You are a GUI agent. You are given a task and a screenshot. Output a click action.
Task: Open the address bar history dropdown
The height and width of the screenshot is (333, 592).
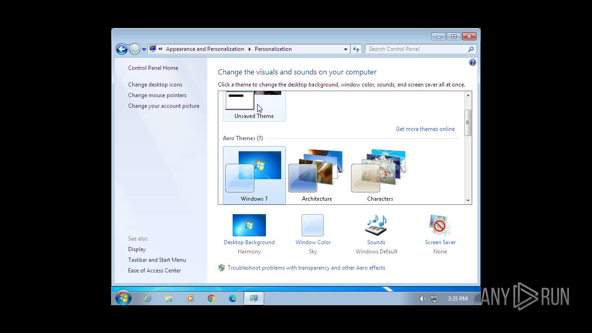click(x=345, y=49)
